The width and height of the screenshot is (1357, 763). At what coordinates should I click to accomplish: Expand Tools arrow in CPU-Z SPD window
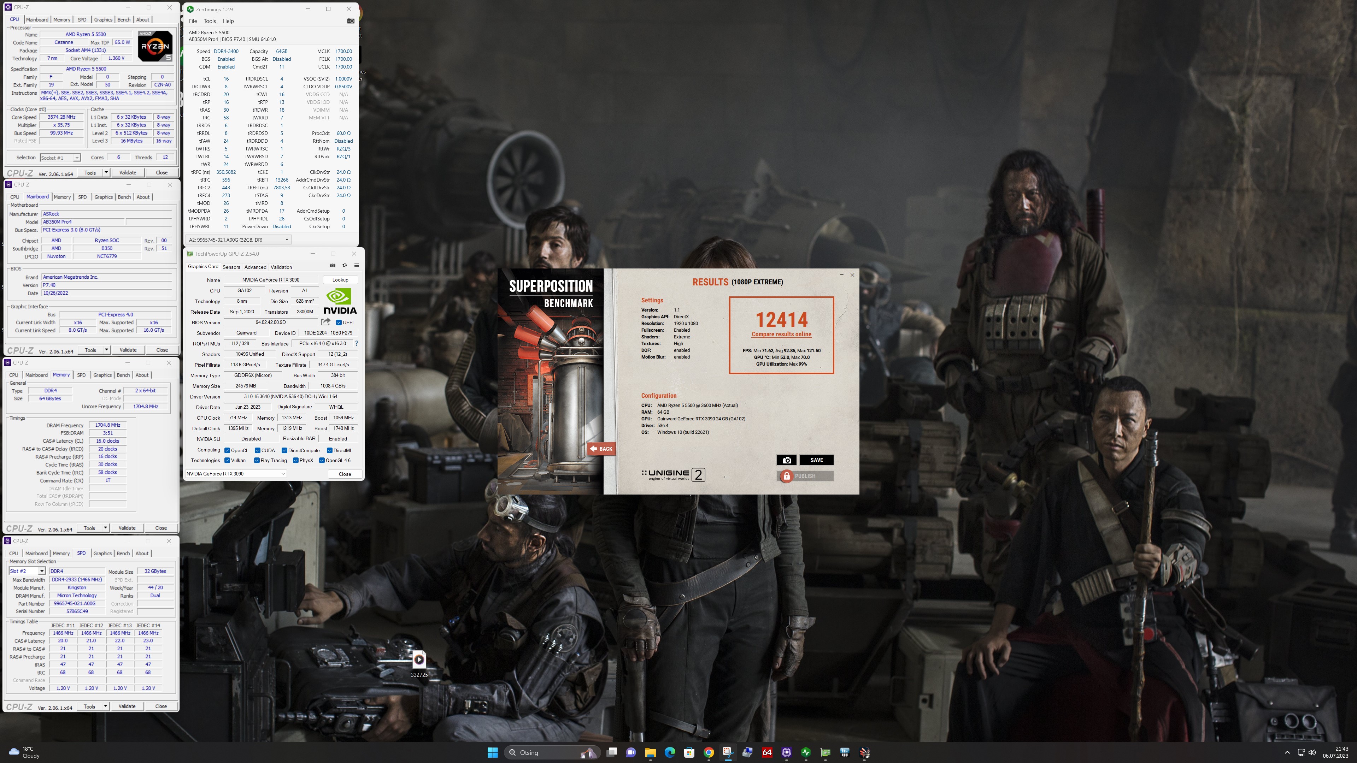pos(105,706)
